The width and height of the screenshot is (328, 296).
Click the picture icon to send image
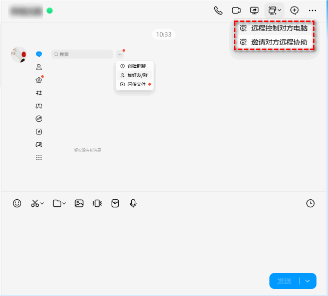pyautogui.click(x=79, y=203)
